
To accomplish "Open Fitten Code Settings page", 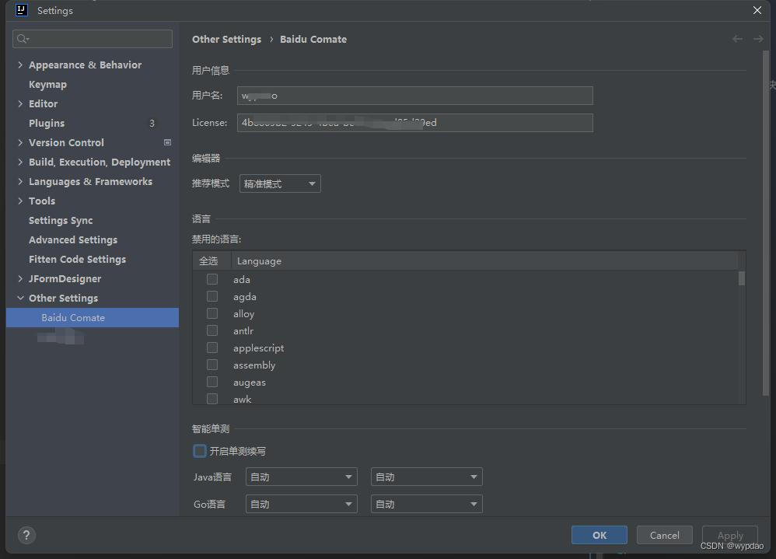I will click(x=77, y=259).
